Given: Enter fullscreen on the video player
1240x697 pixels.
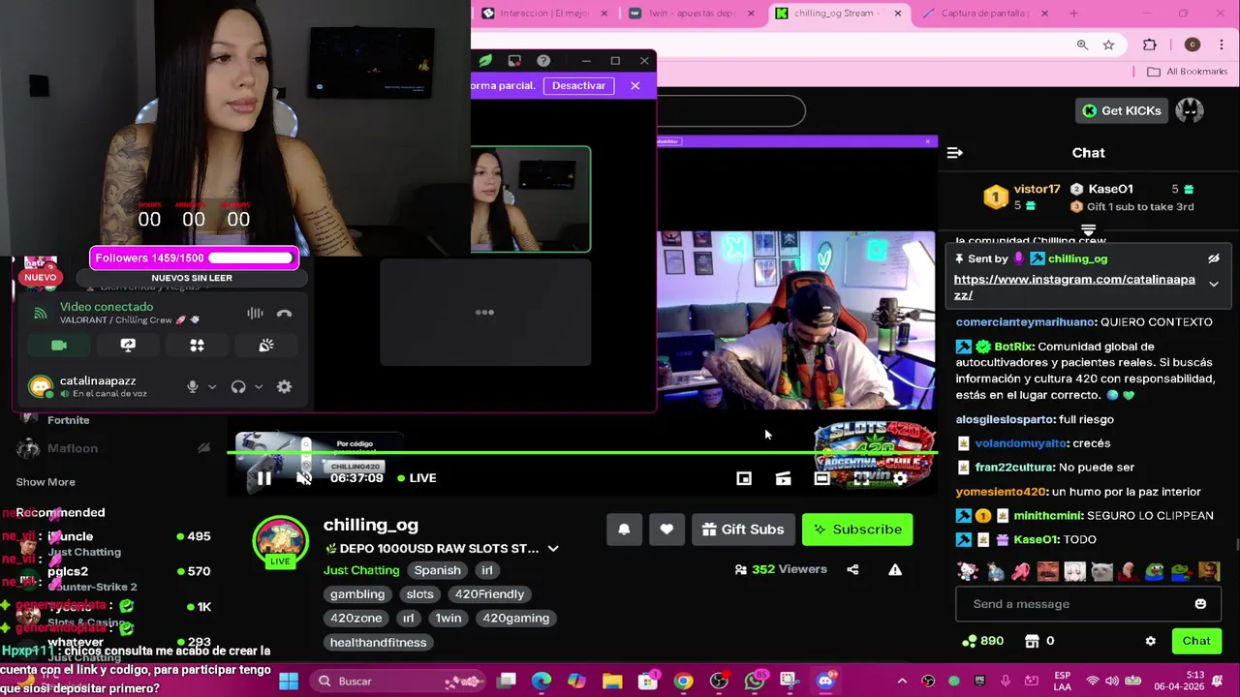Looking at the screenshot, I should pos(861,478).
